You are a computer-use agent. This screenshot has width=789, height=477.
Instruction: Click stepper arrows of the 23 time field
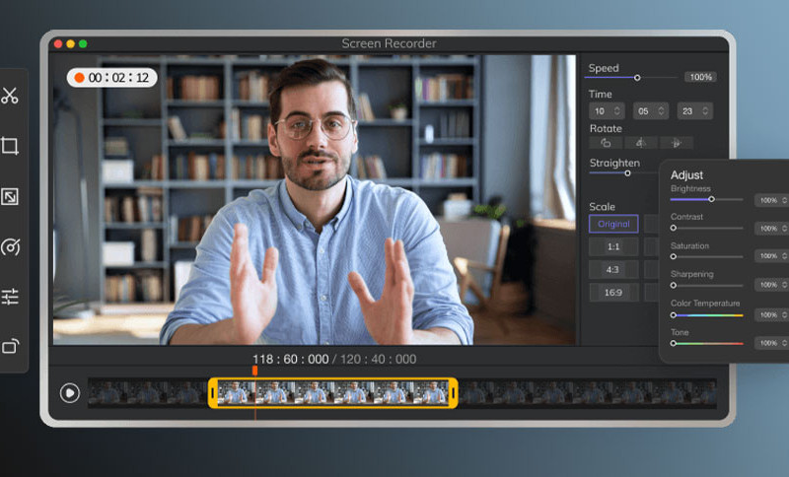pyautogui.click(x=705, y=111)
